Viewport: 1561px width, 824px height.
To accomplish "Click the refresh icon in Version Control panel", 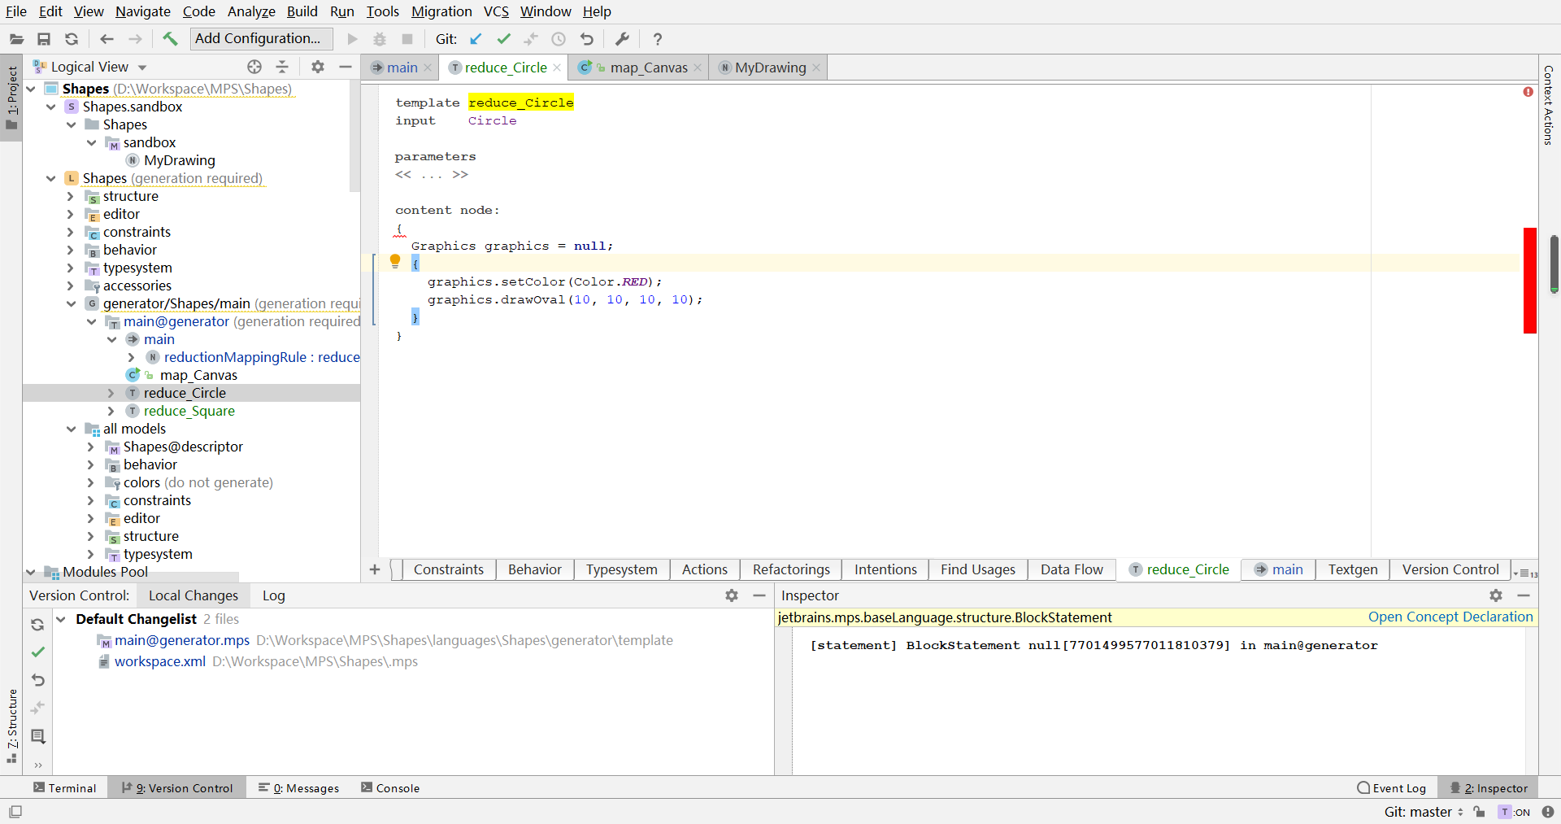I will point(37,625).
